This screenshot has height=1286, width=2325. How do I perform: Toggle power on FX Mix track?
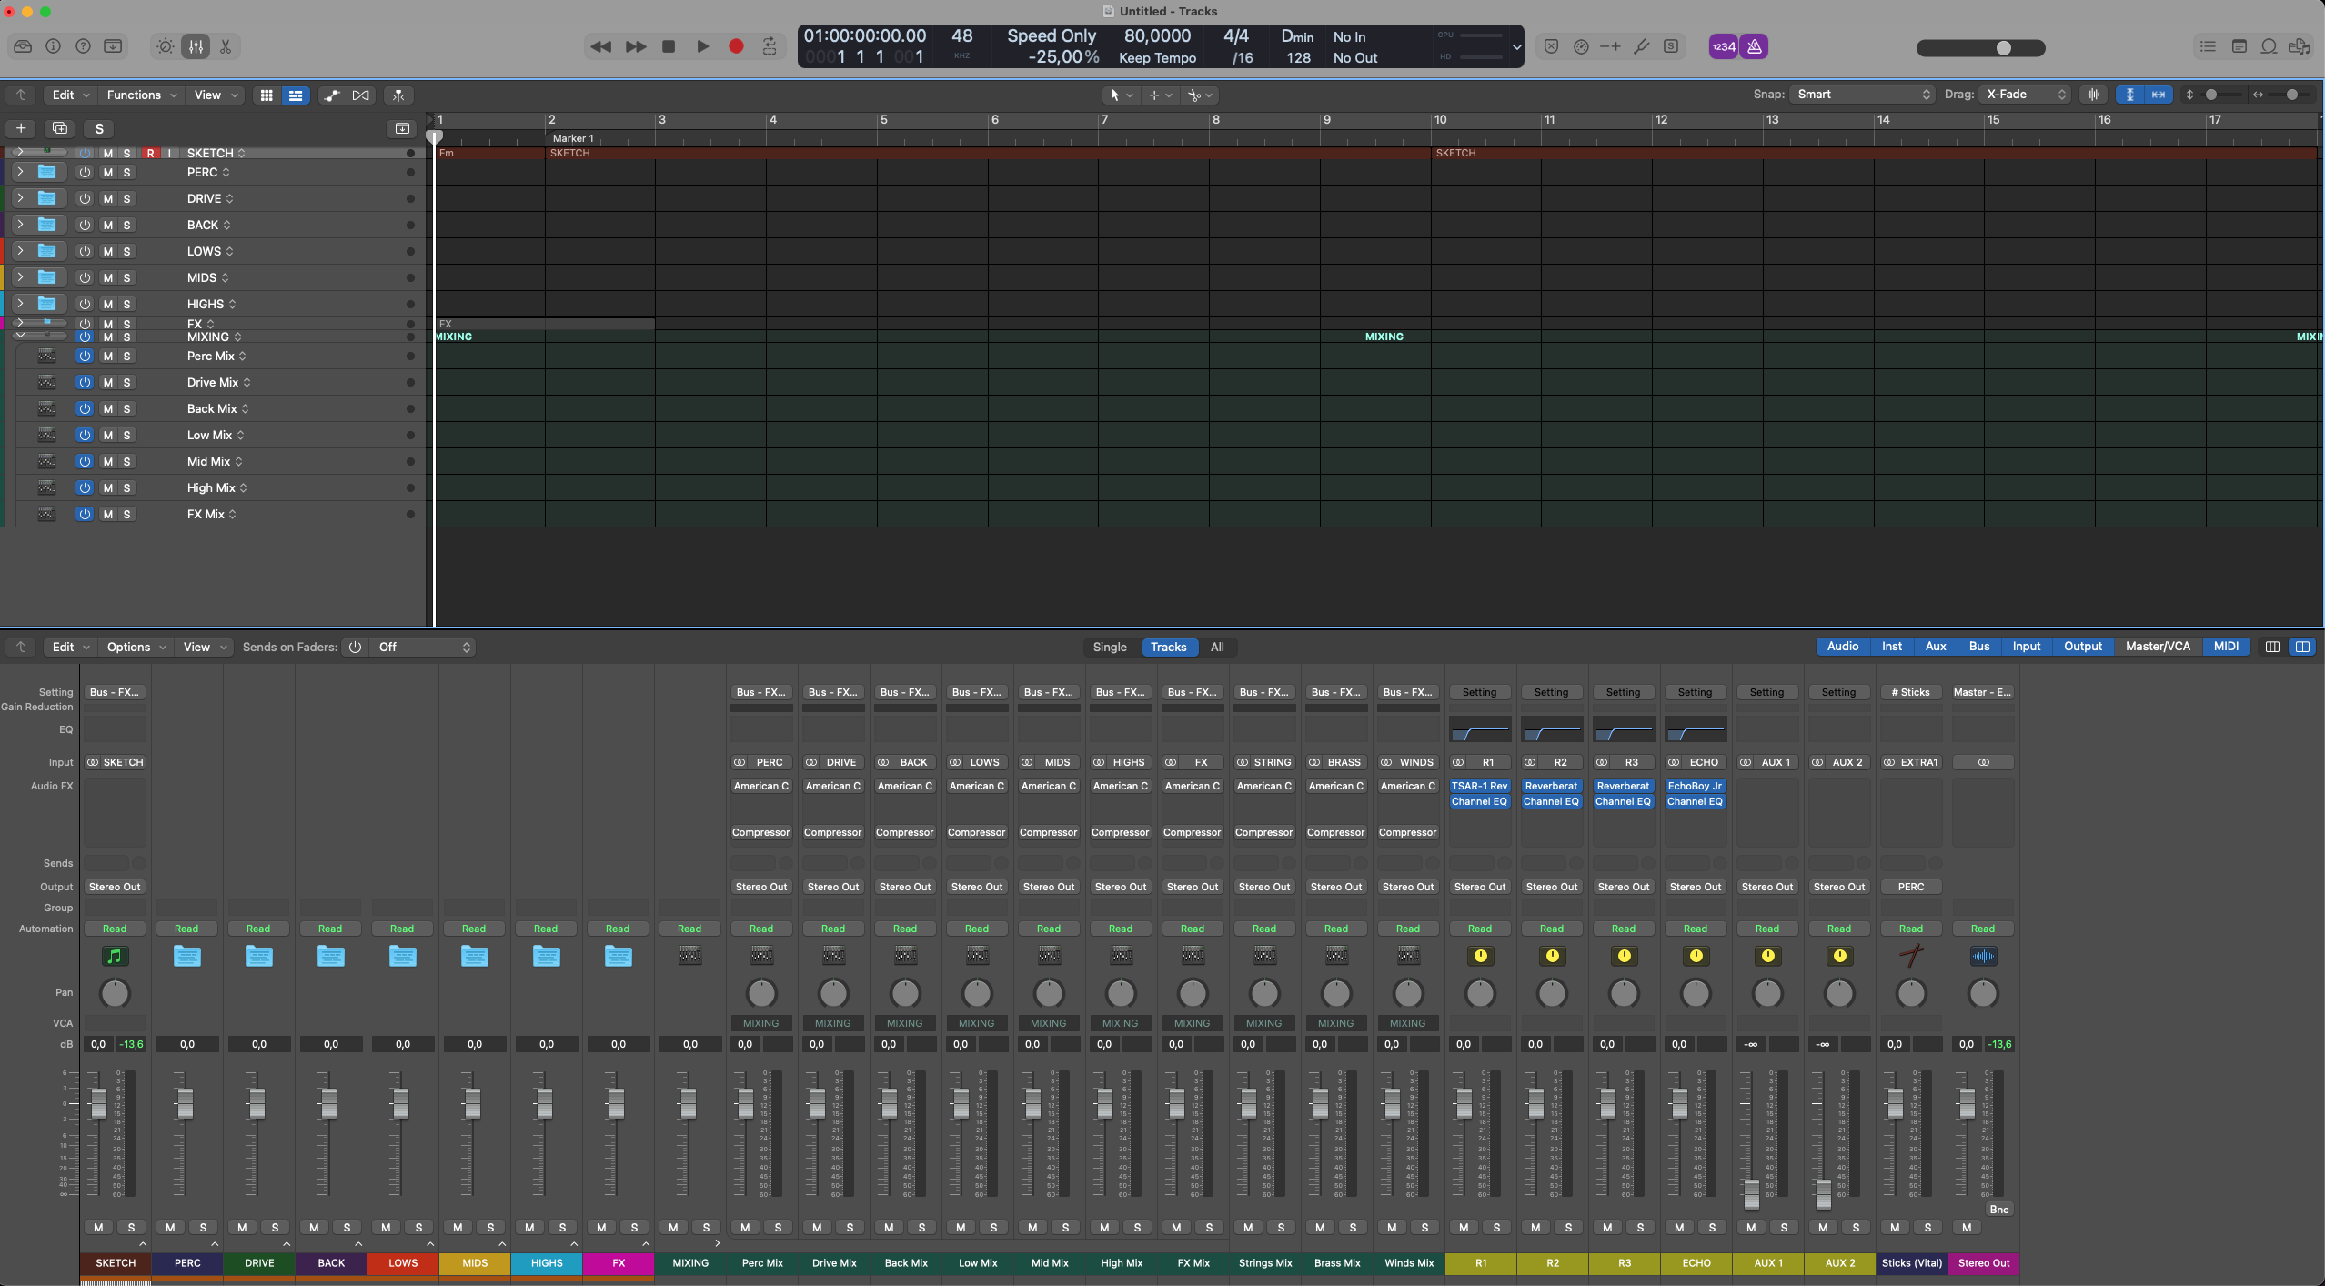pyautogui.click(x=85, y=514)
